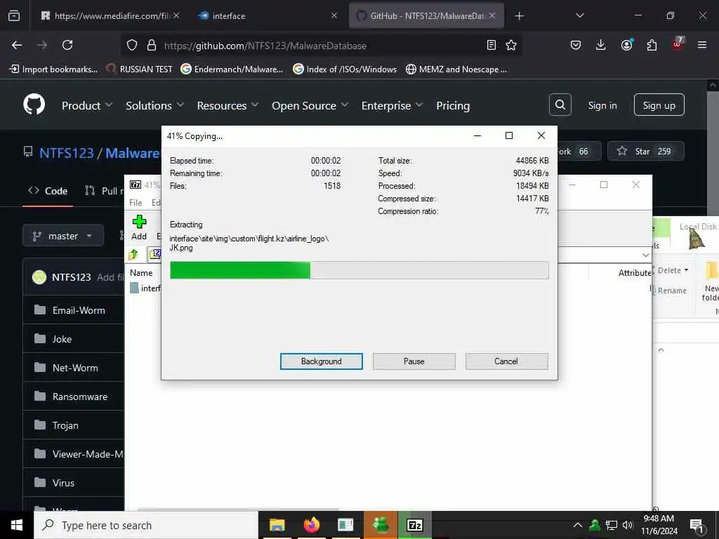Open the Index of /ISOs/Windows bookmark

[345, 69]
